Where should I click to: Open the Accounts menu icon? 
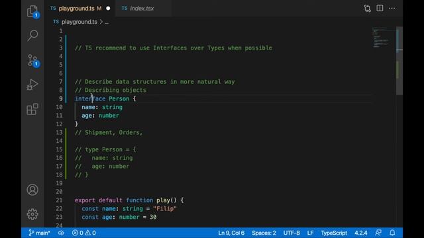[32, 190]
